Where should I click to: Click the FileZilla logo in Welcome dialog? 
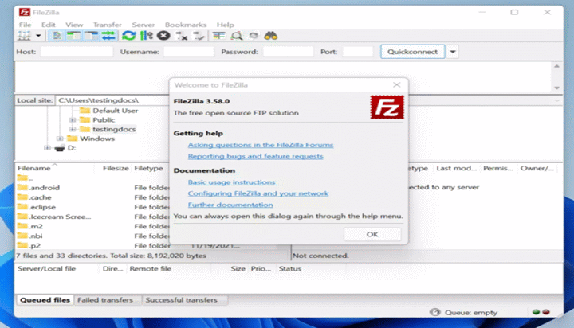(x=387, y=107)
